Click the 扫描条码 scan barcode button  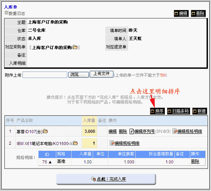coord(178,111)
